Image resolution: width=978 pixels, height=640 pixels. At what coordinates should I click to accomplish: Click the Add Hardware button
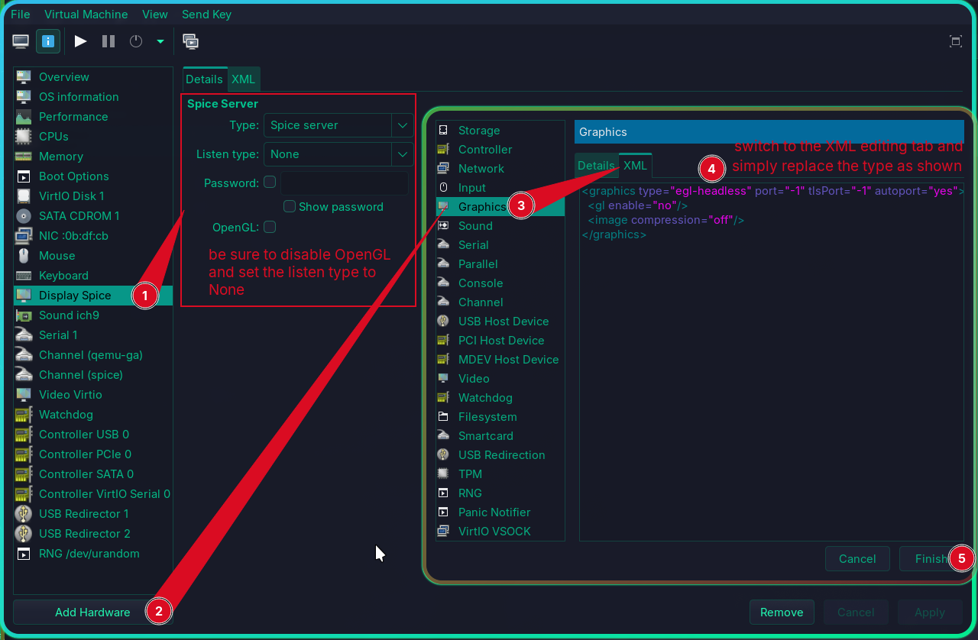(x=92, y=613)
